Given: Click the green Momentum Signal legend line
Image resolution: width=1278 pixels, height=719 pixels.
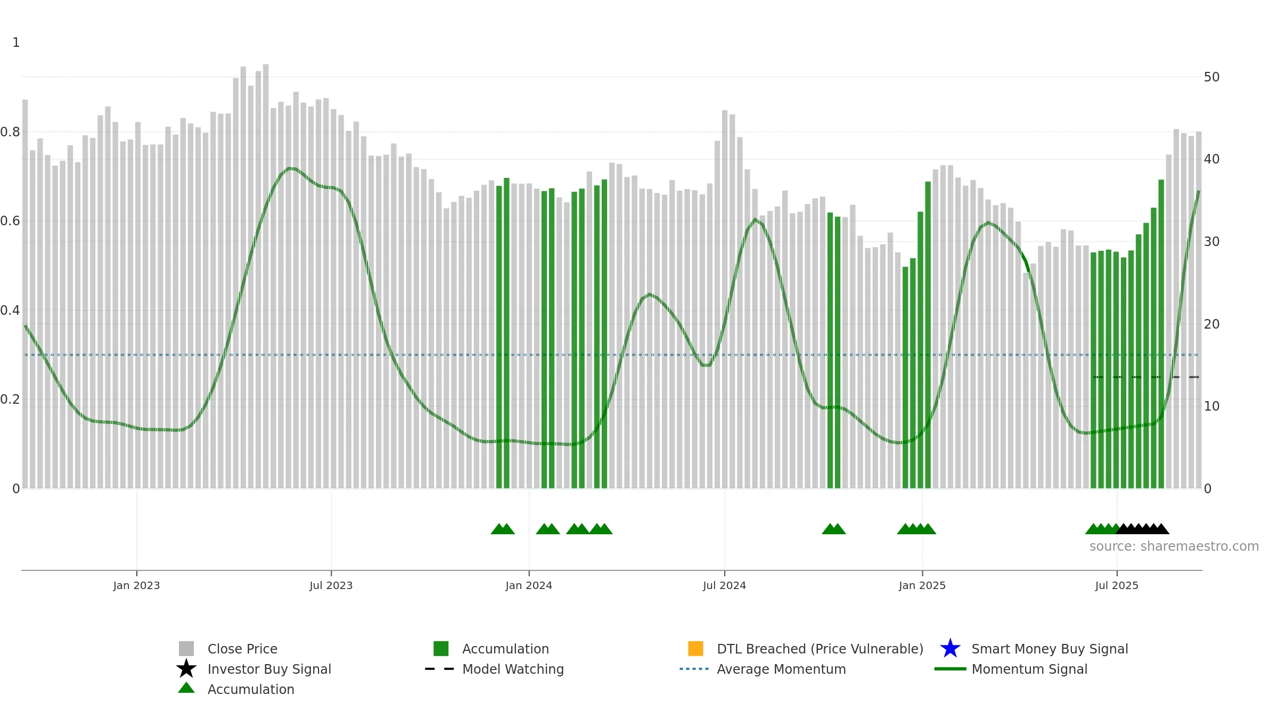Looking at the screenshot, I should (950, 669).
